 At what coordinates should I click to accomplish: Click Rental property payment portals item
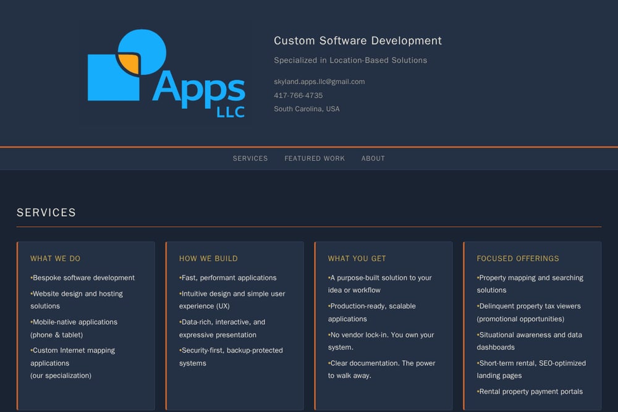(530, 392)
